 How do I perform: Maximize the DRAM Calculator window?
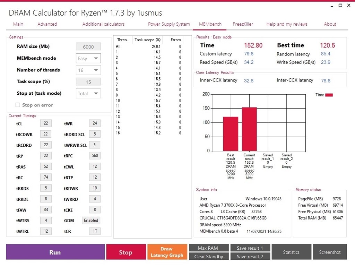pyautogui.click(x=340, y=5)
